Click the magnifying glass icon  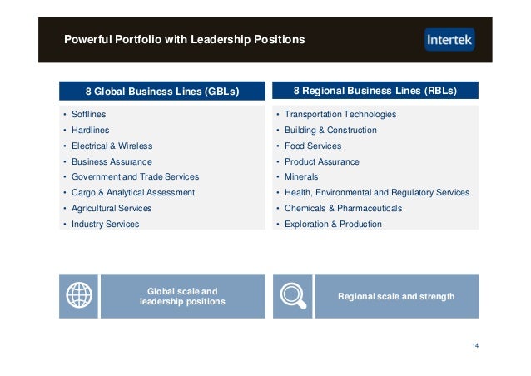click(293, 296)
